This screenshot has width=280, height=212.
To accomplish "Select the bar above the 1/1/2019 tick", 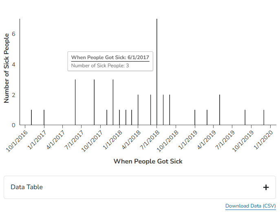I will coord(195,117).
